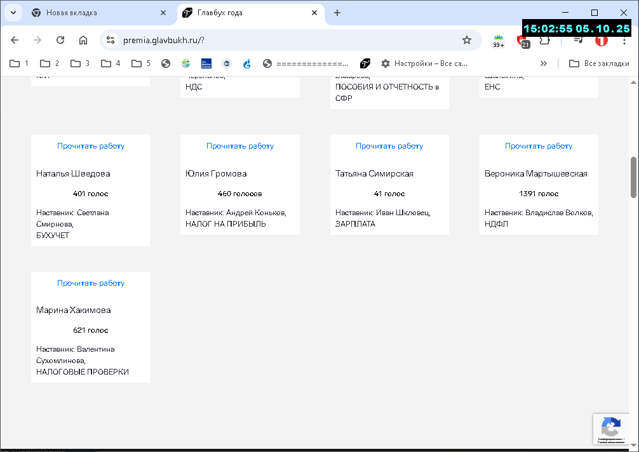The image size is (639, 452).
Task: Click the 401 голос vote count
Action: pyautogui.click(x=90, y=194)
